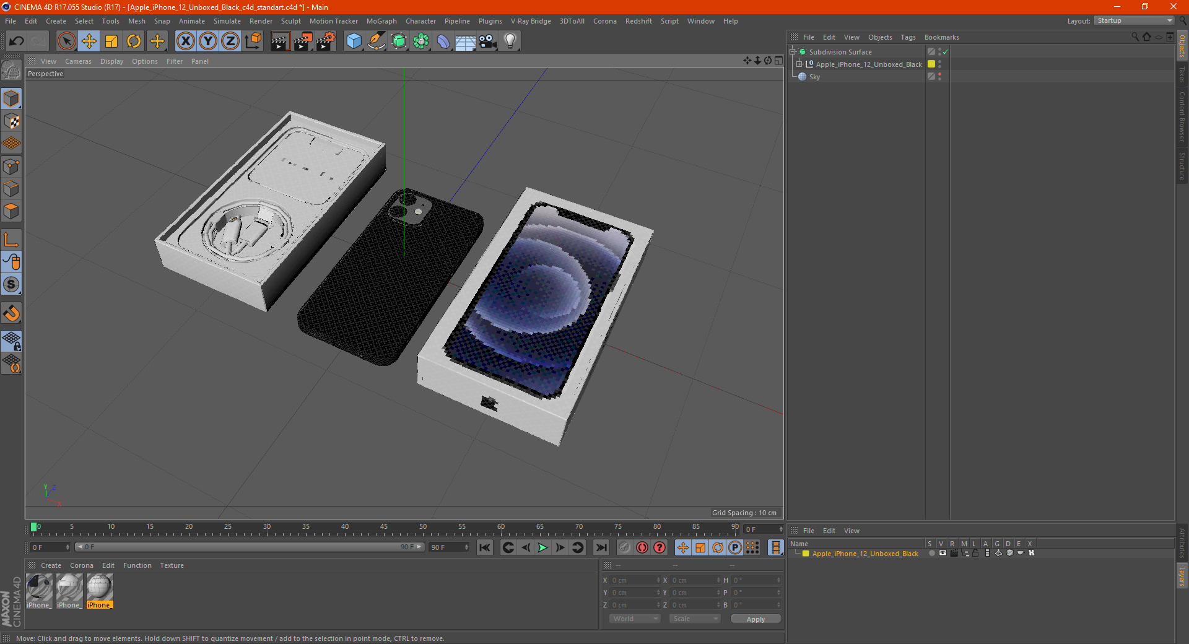Toggle the coordinate system icon
The image size is (1189, 644).
point(253,41)
